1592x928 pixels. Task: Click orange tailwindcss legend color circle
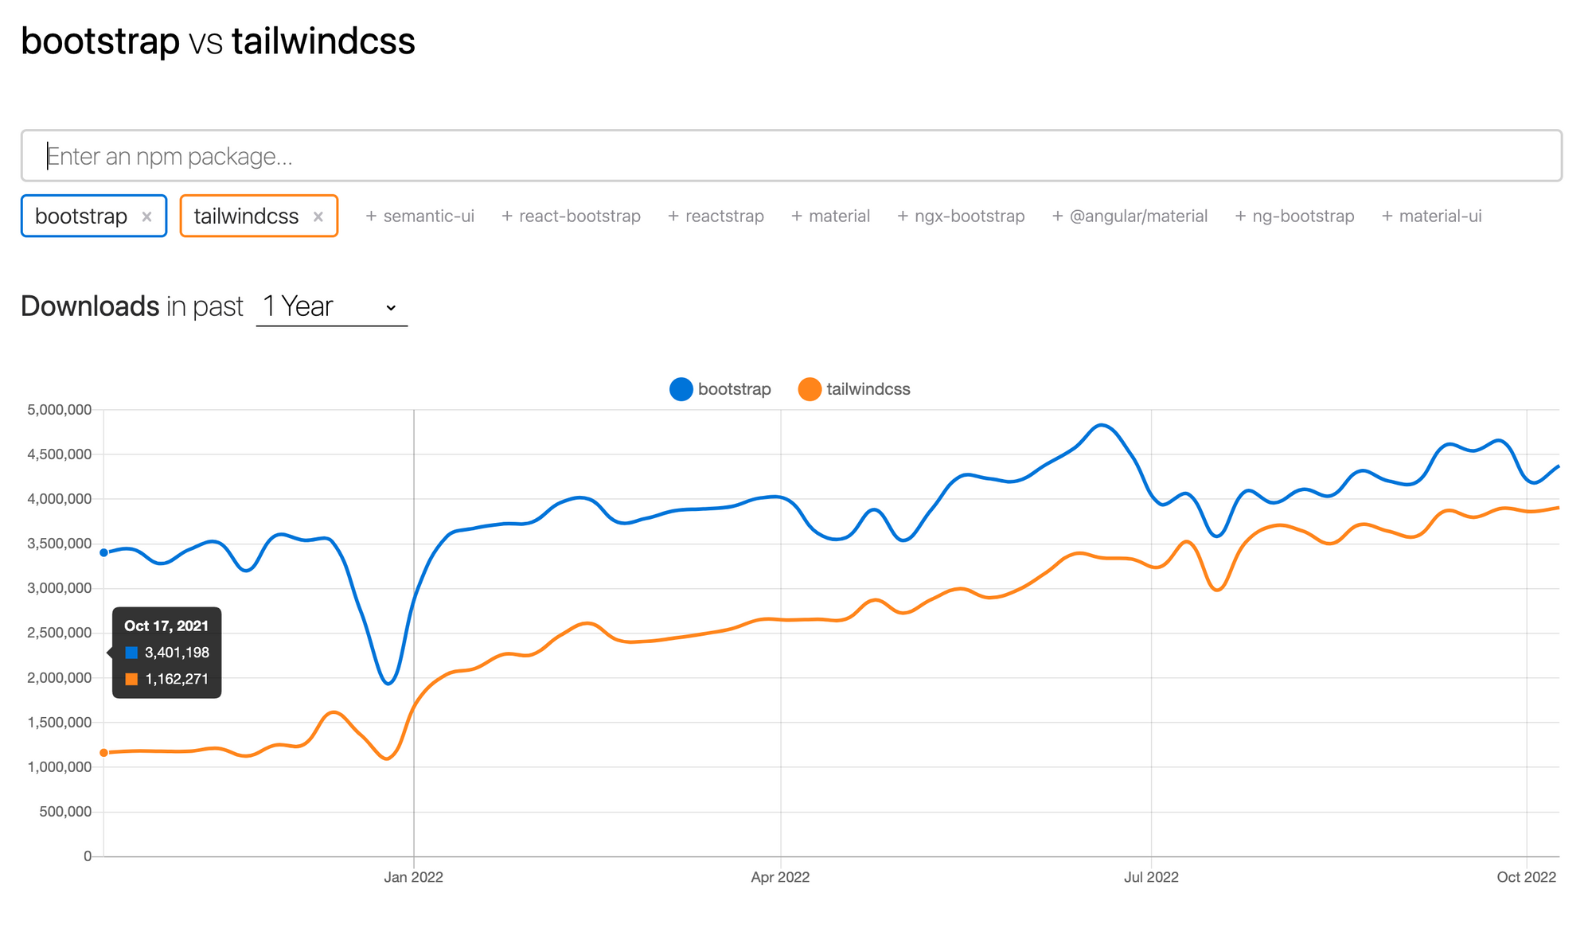(x=810, y=389)
